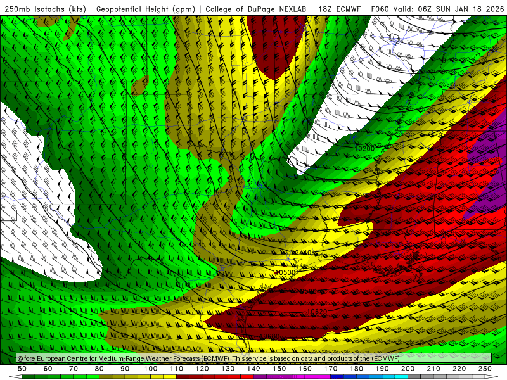Click the '18Z ECMWF' model run label
Screen dimensions: 507x380
click(x=339, y=9)
